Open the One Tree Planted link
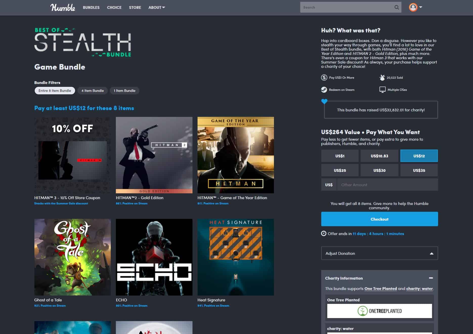The image size is (473, 334). click(380, 288)
